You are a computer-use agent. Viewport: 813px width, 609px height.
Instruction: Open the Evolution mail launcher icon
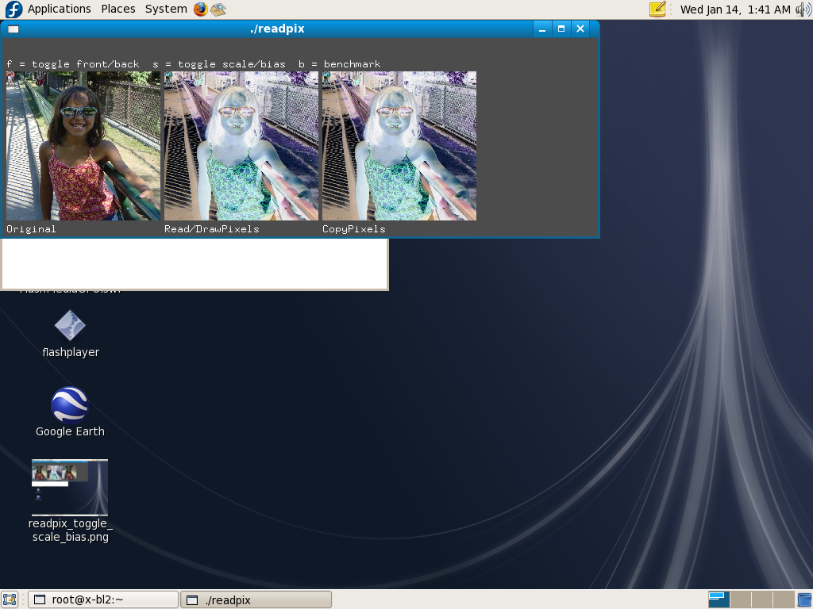coord(218,10)
